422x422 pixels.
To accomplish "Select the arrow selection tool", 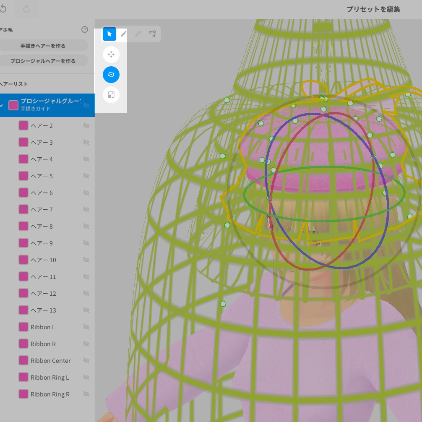I will click(x=109, y=34).
